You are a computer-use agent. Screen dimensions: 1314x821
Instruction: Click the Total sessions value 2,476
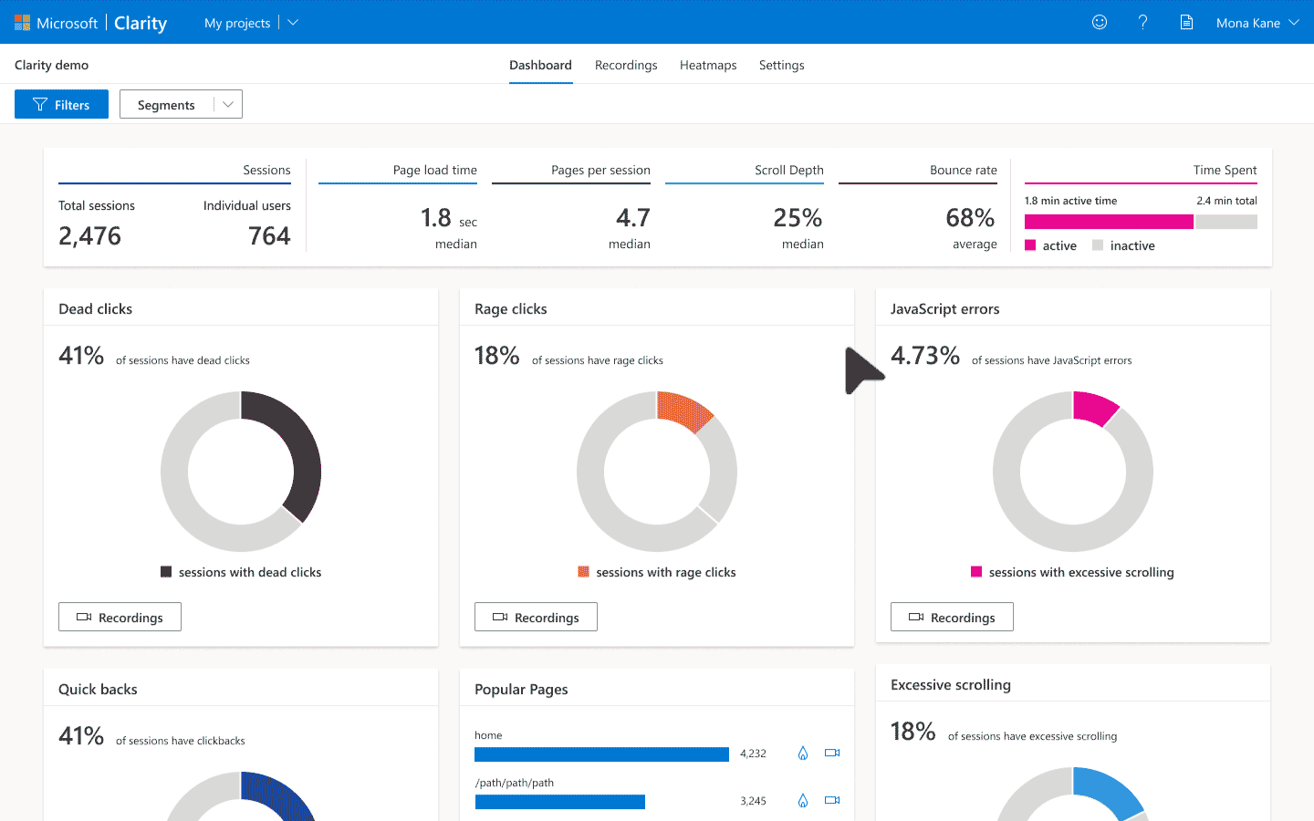tap(89, 236)
